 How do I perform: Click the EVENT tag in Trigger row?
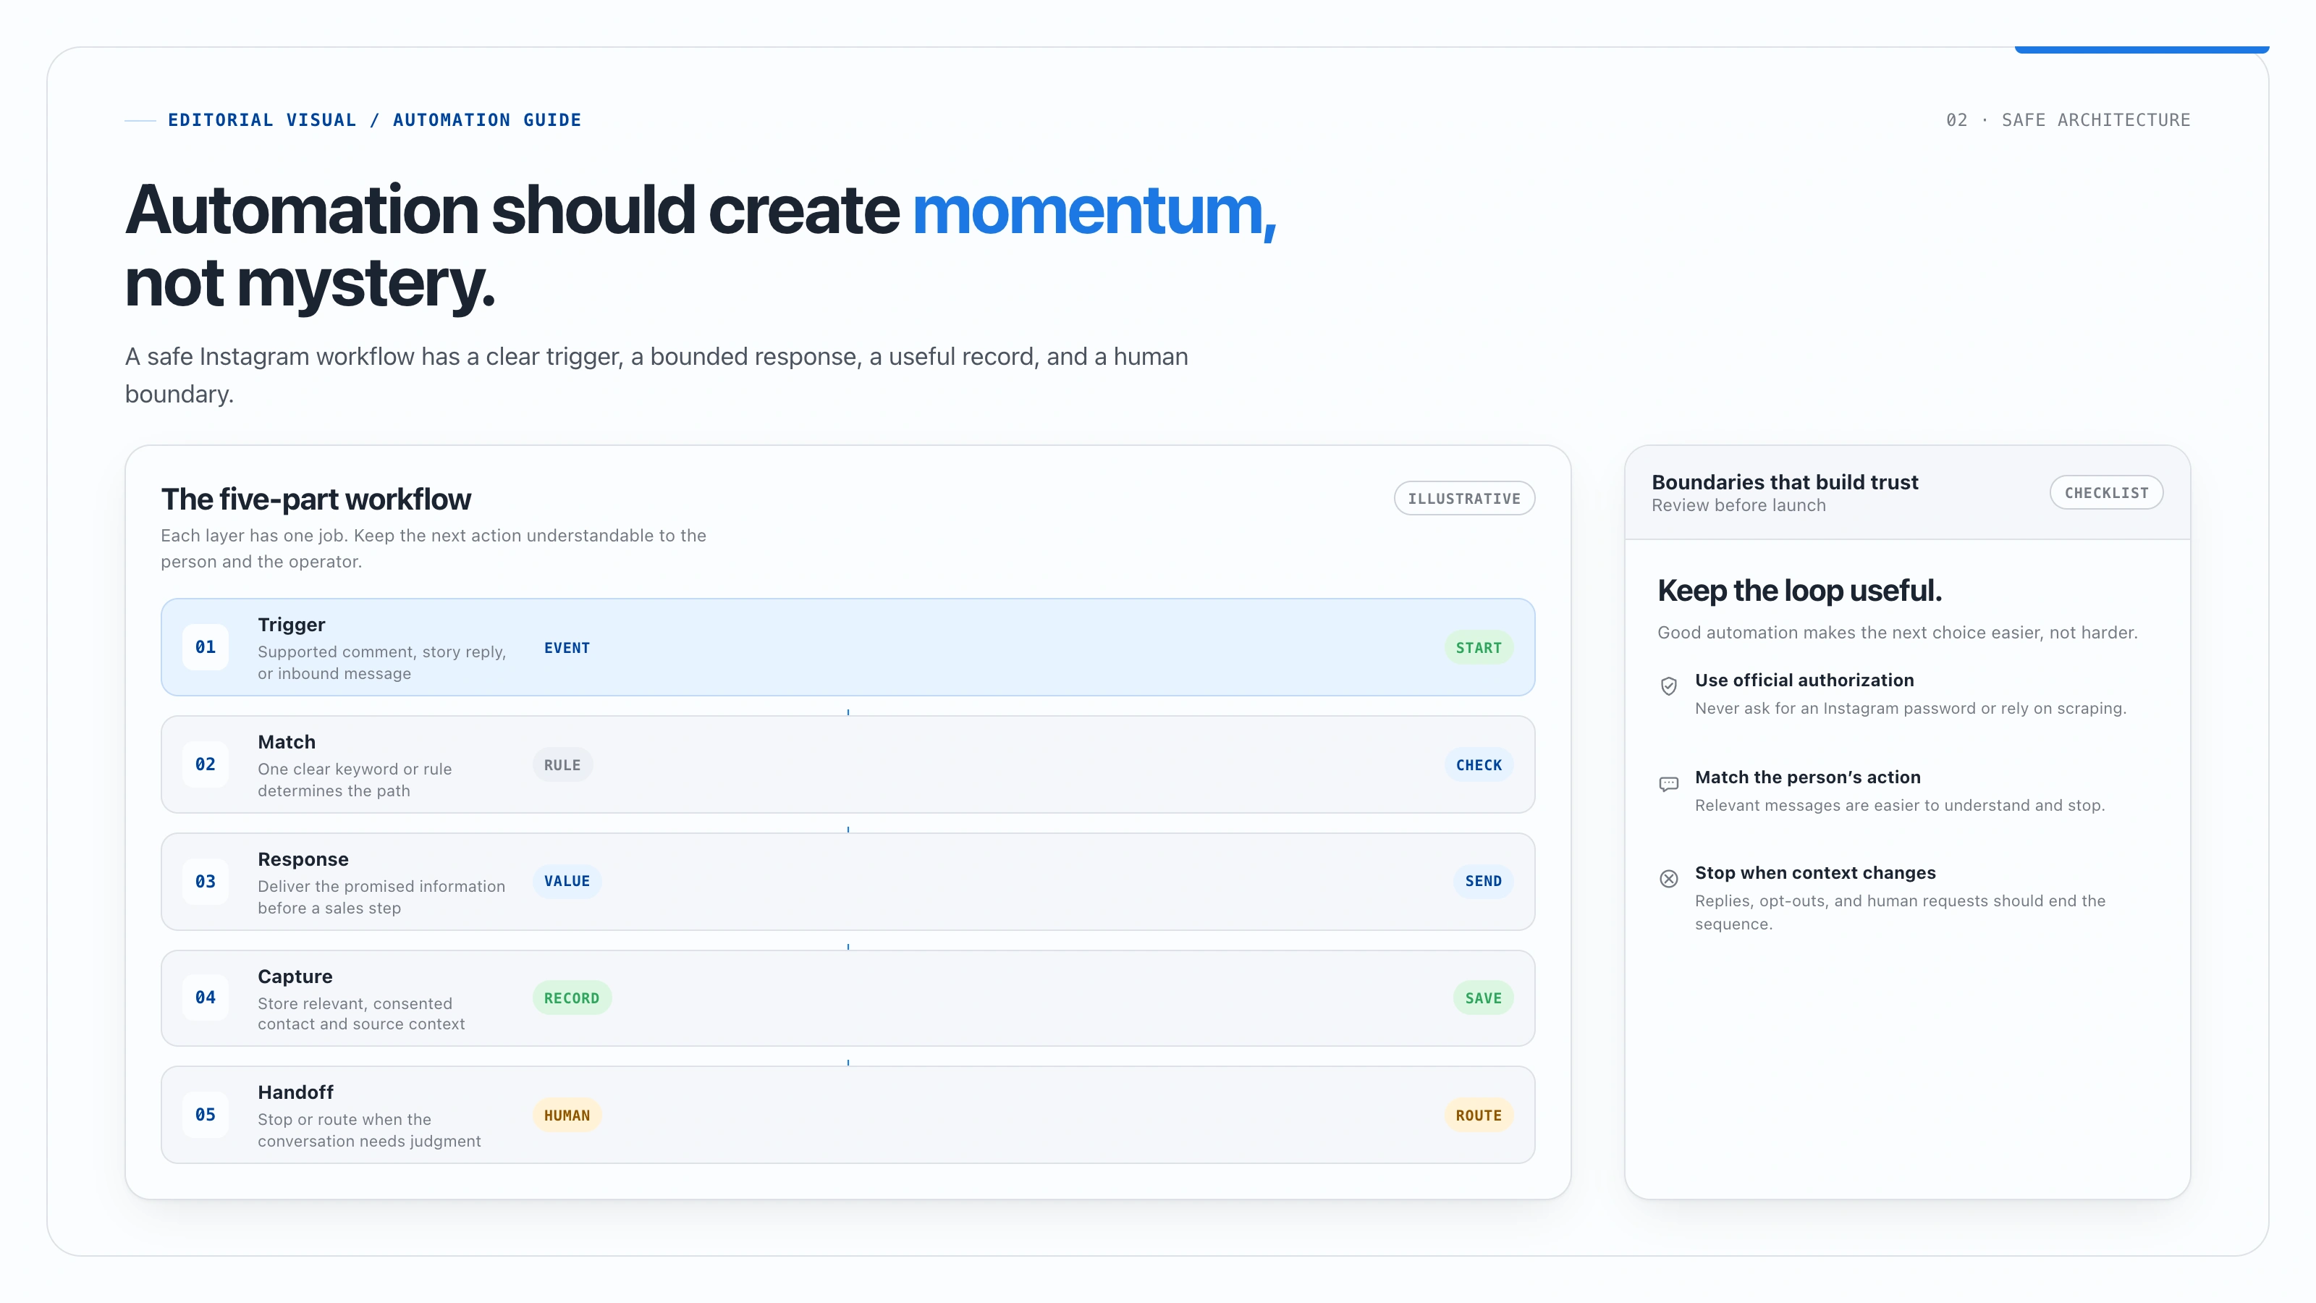[567, 647]
